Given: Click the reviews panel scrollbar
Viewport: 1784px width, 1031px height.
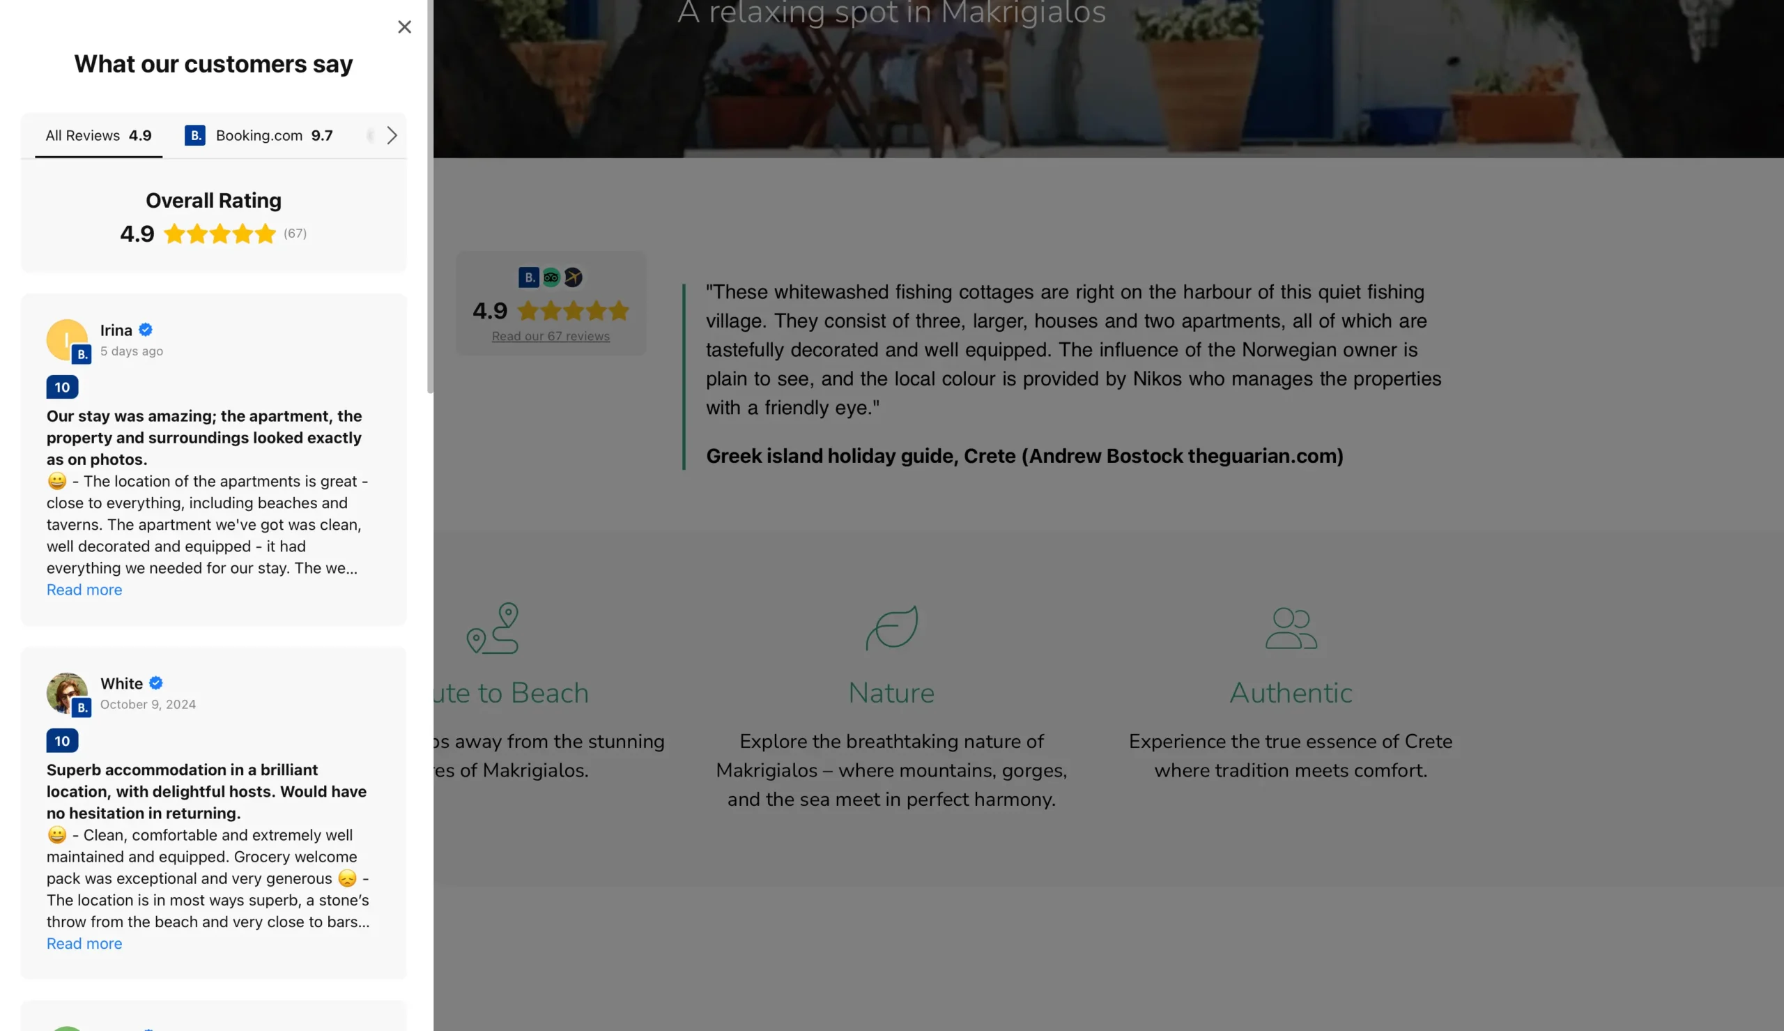Looking at the screenshot, I should click(429, 197).
